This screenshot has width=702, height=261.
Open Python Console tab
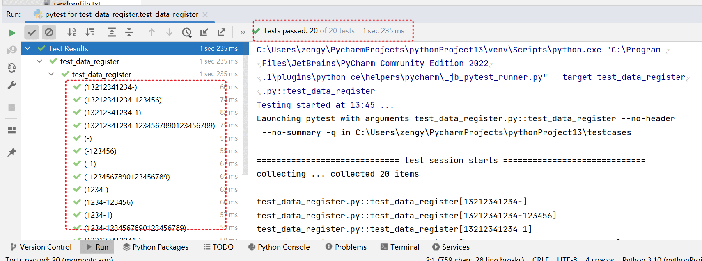coord(279,247)
